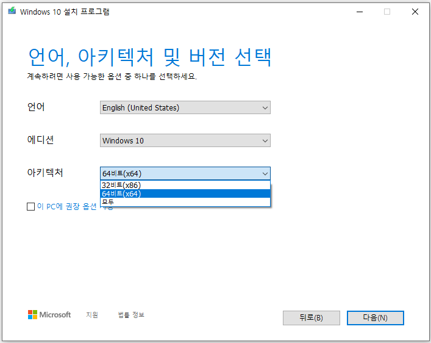Viewport: 431px width, 343px height.
Task: Open the edition dropdown showing Windows 10
Action: tap(185, 140)
